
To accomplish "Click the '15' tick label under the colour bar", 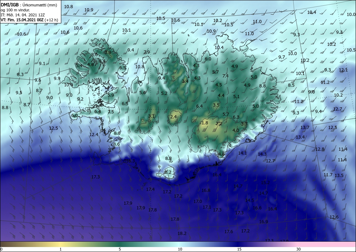I will coord(239,249).
